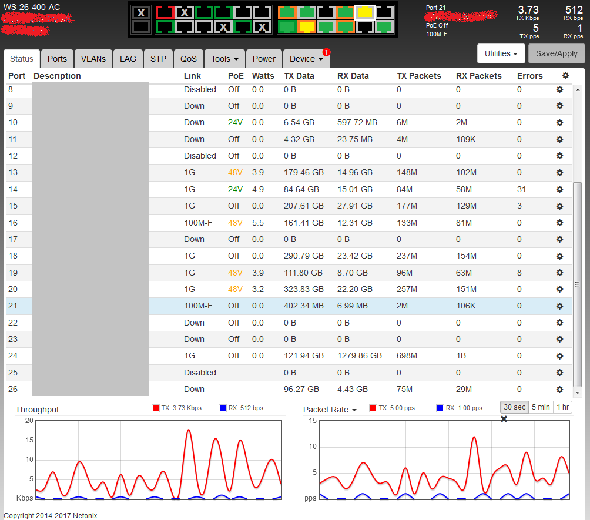This screenshot has width=590, height=520.
Task: Click the X marker above Packet Rate chart
Action: tap(504, 419)
